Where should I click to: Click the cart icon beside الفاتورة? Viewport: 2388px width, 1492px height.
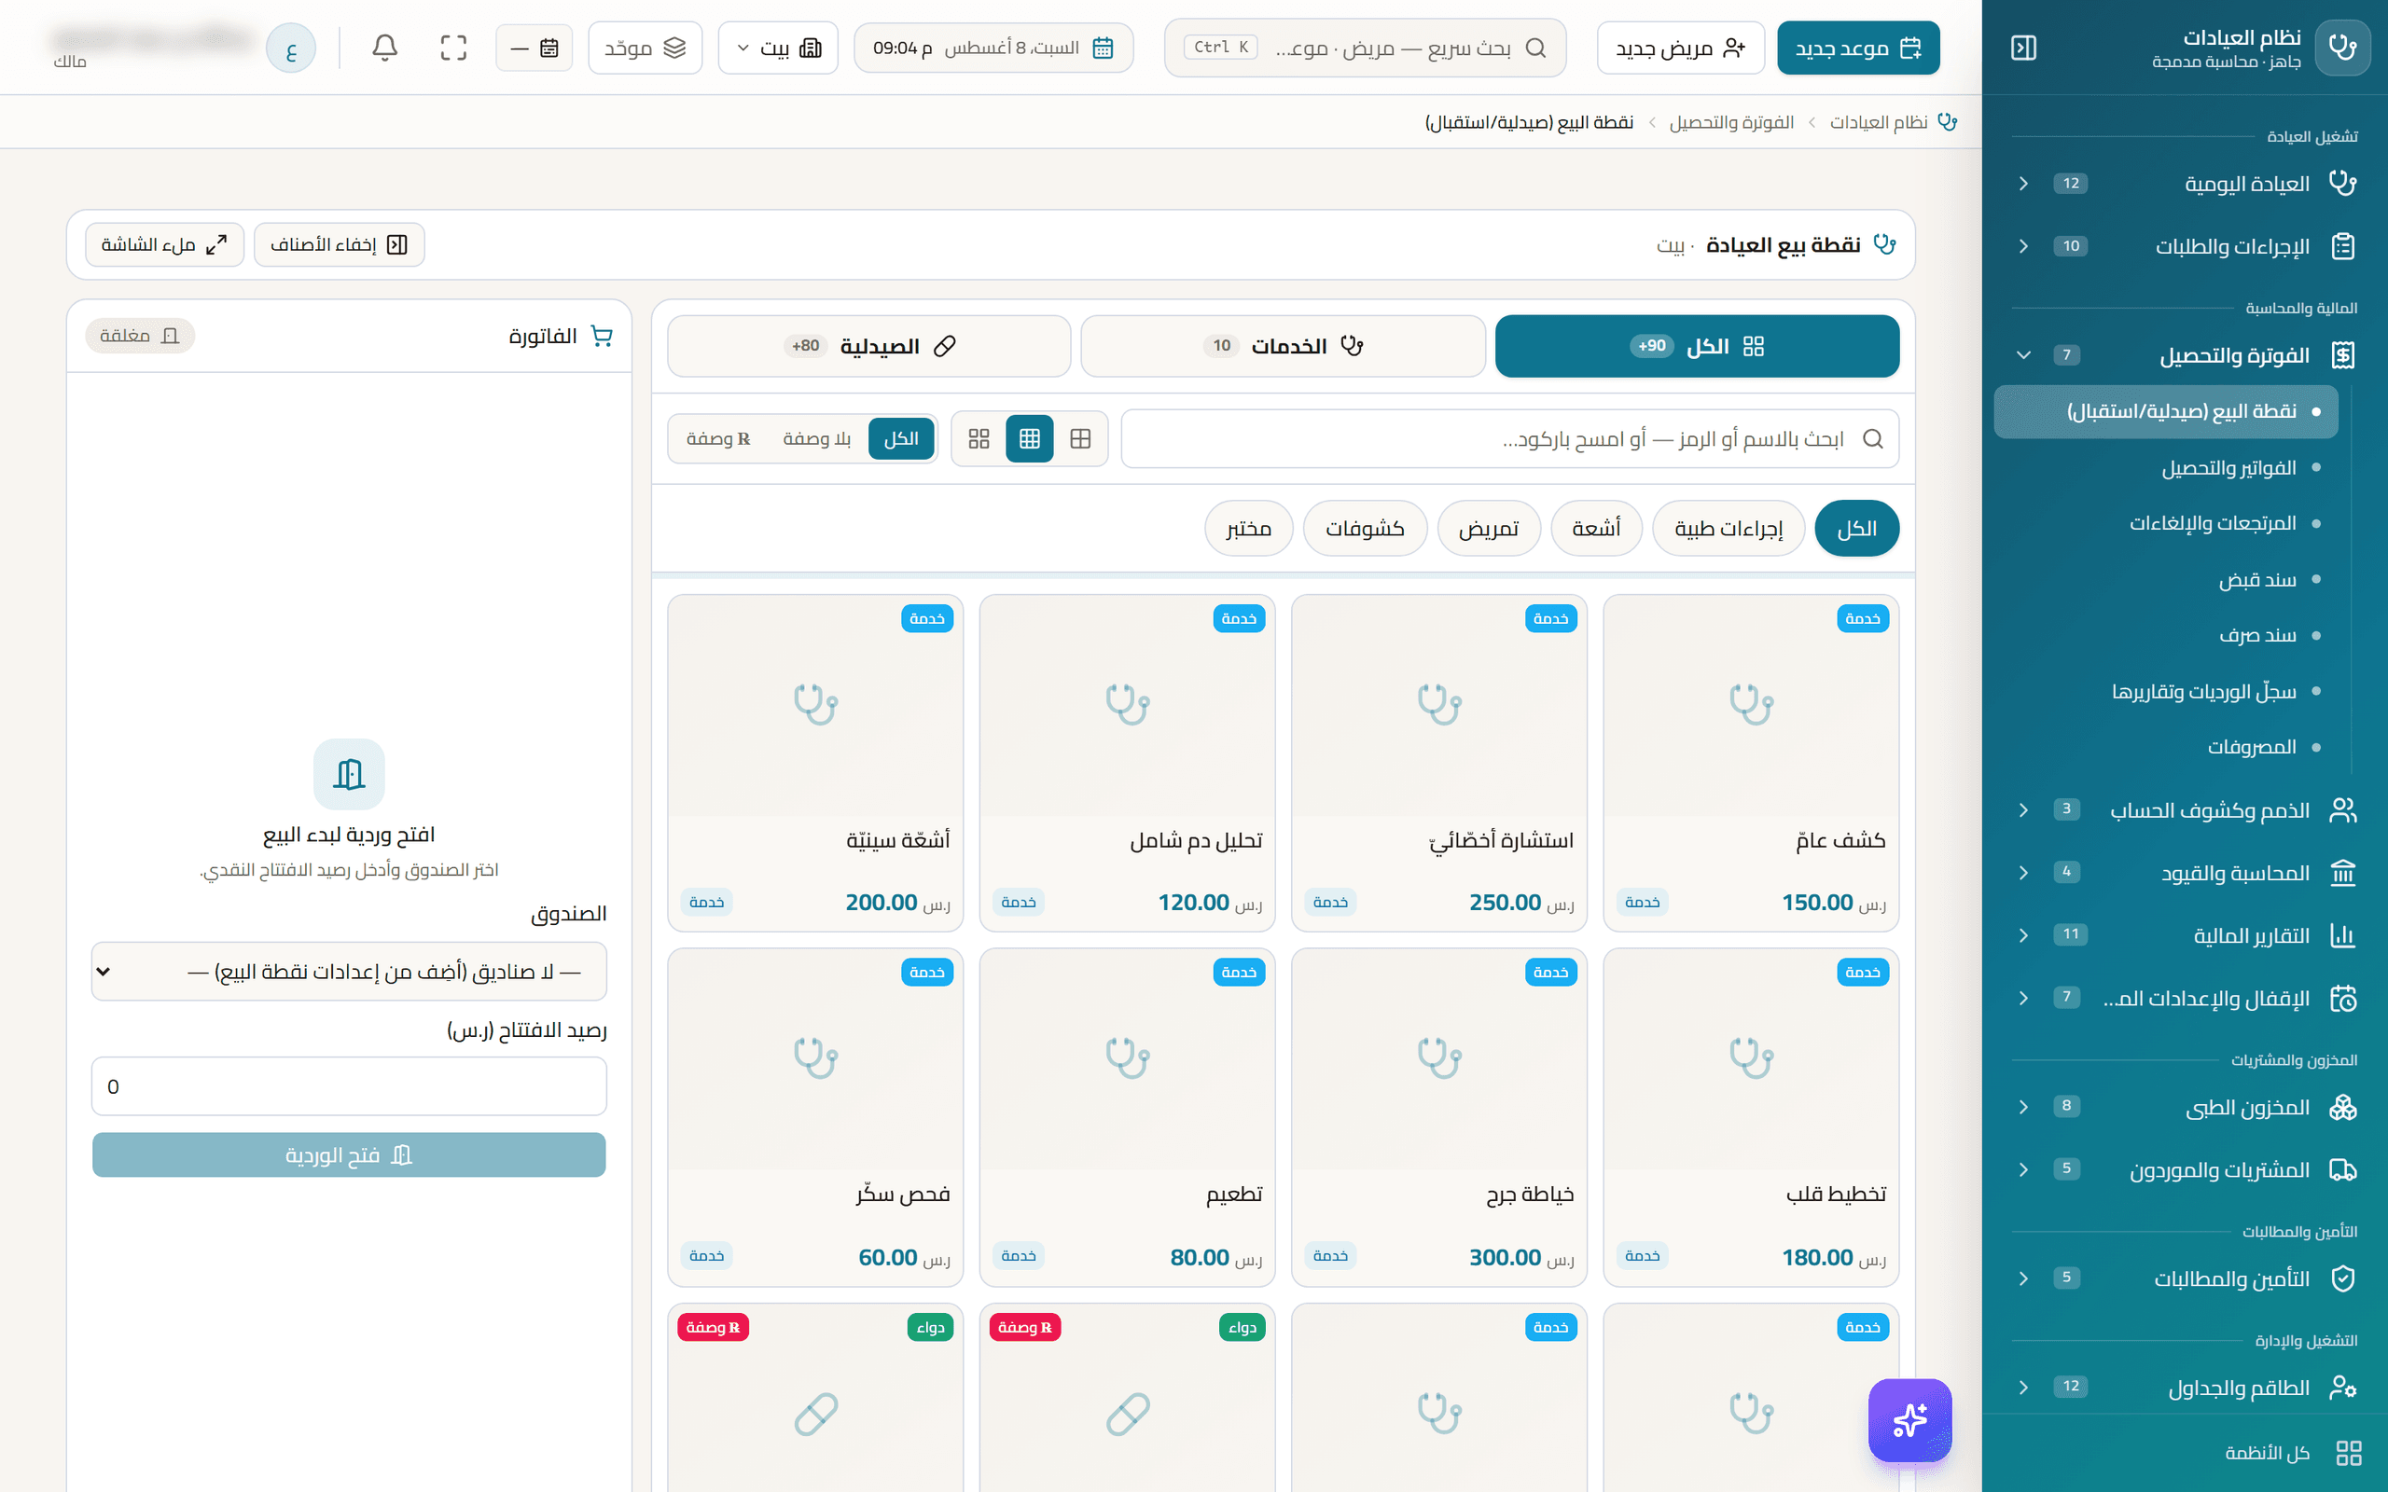(601, 337)
